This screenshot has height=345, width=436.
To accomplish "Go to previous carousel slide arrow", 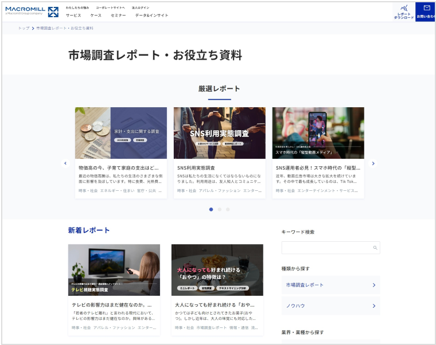I will (65, 163).
